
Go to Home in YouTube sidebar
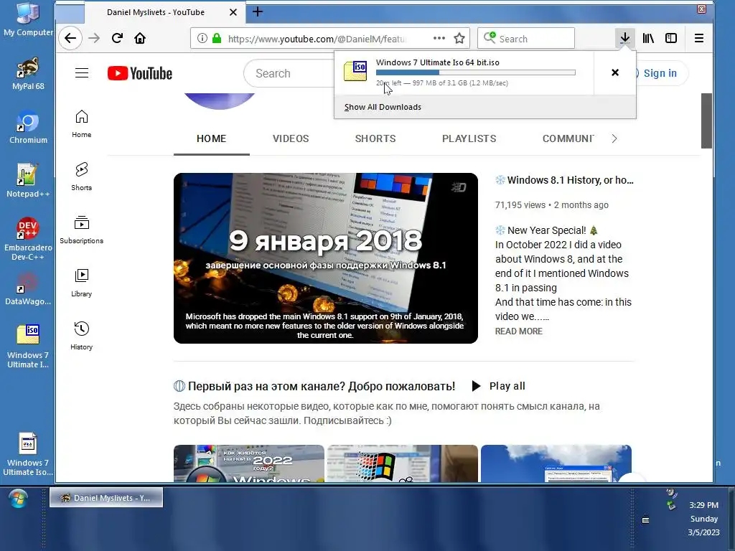[x=82, y=123]
